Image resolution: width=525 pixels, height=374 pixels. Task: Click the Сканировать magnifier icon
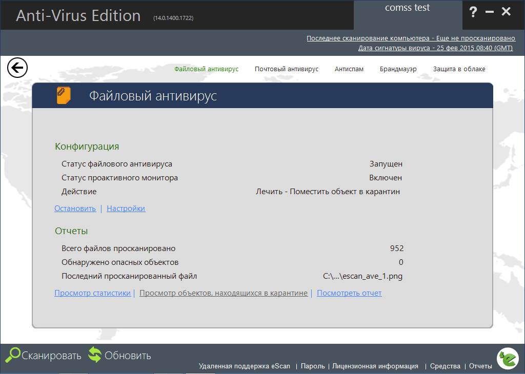click(x=14, y=355)
